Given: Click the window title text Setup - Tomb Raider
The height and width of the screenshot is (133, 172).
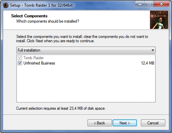Looking at the screenshot, I should pyautogui.click(x=41, y=5).
